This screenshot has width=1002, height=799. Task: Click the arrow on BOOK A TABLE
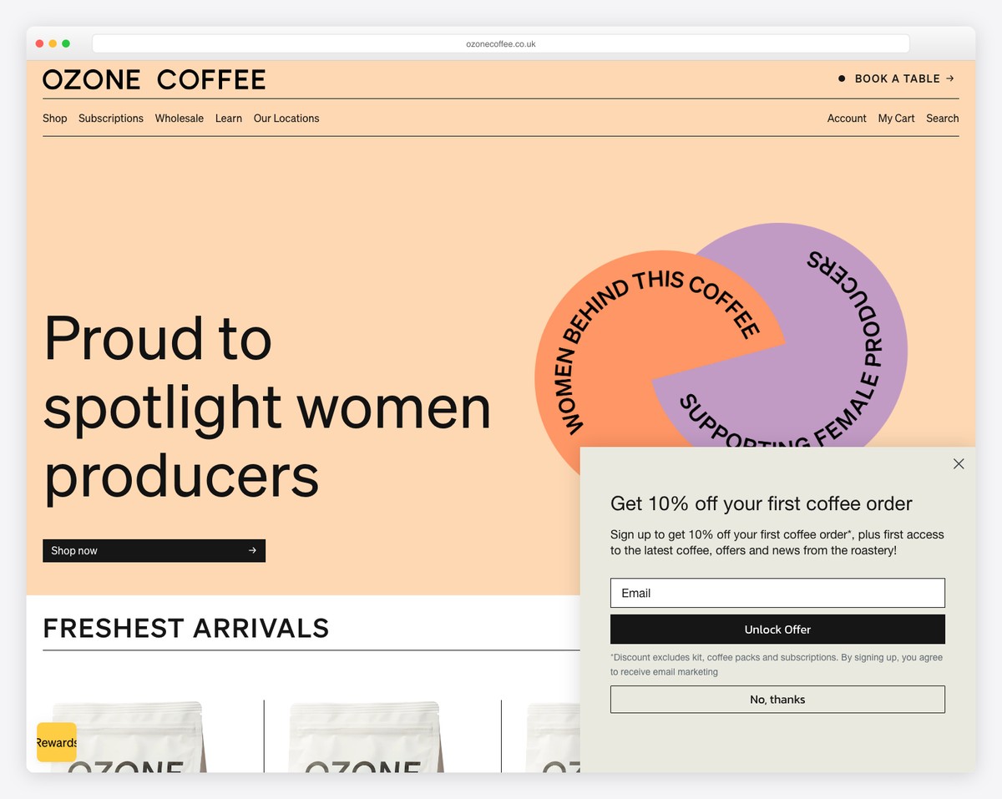[949, 78]
